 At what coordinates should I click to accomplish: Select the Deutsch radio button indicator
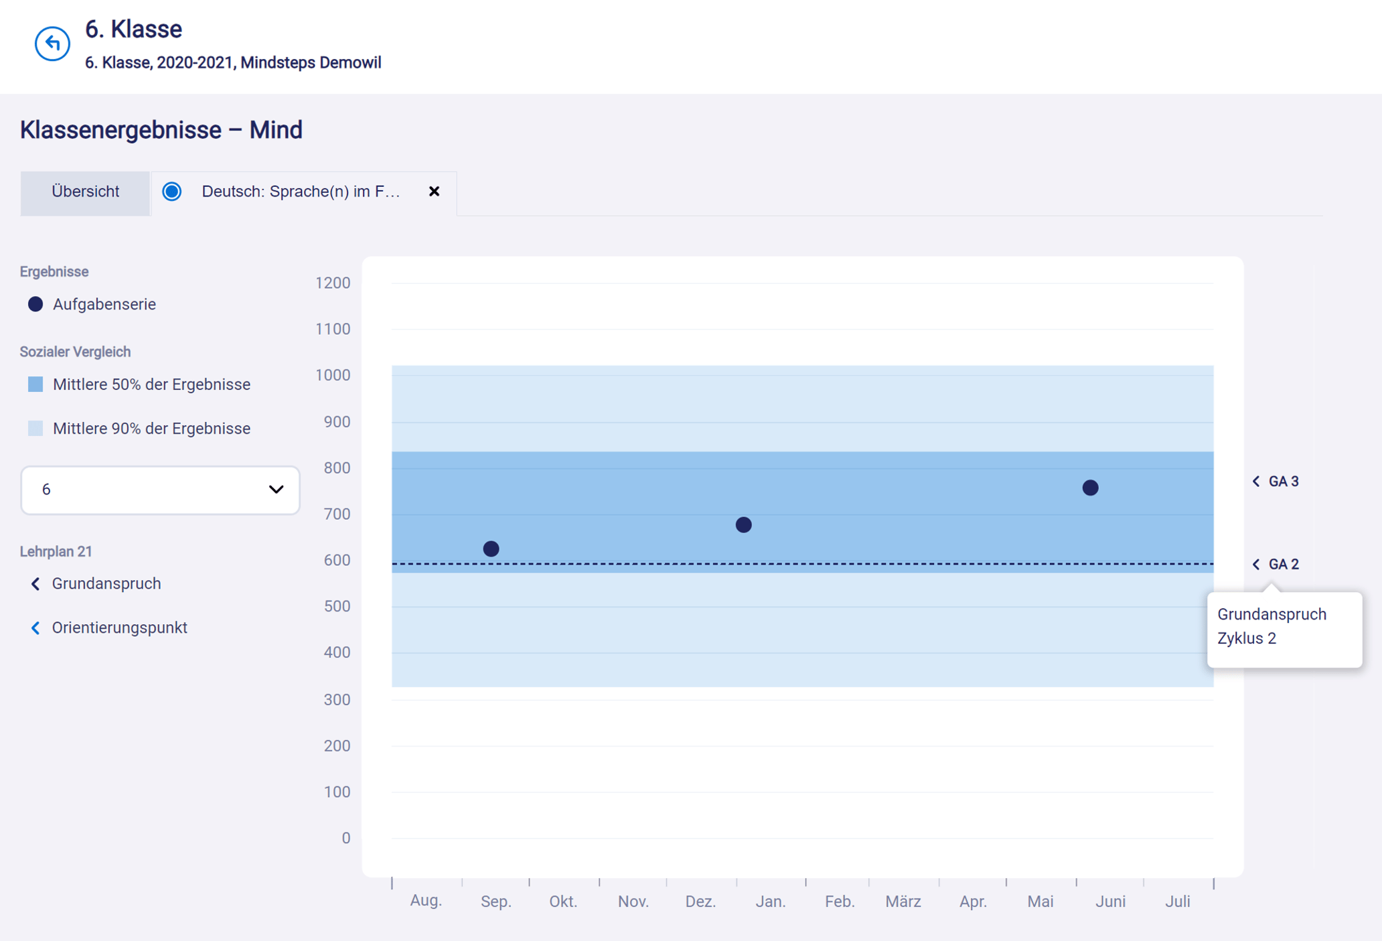click(172, 192)
